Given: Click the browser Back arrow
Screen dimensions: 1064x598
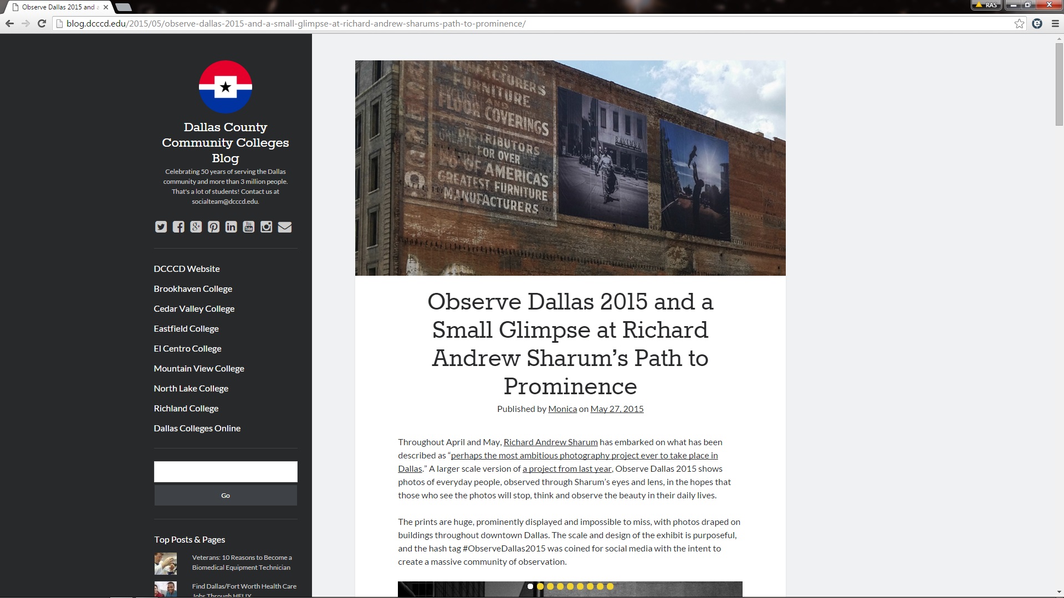Looking at the screenshot, I should pos(9,23).
